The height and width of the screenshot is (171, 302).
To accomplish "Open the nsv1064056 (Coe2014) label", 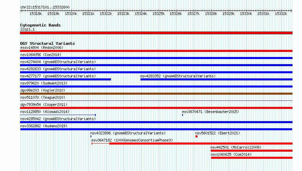I will 41,55.
